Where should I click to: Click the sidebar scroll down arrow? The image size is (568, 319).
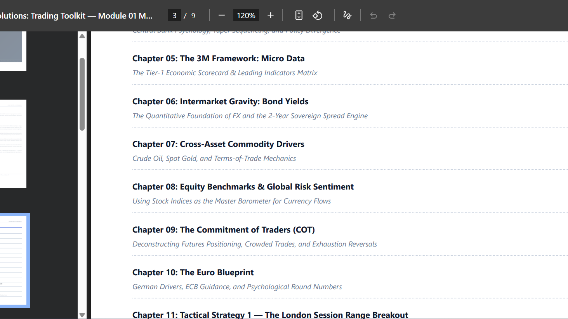[x=82, y=315]
